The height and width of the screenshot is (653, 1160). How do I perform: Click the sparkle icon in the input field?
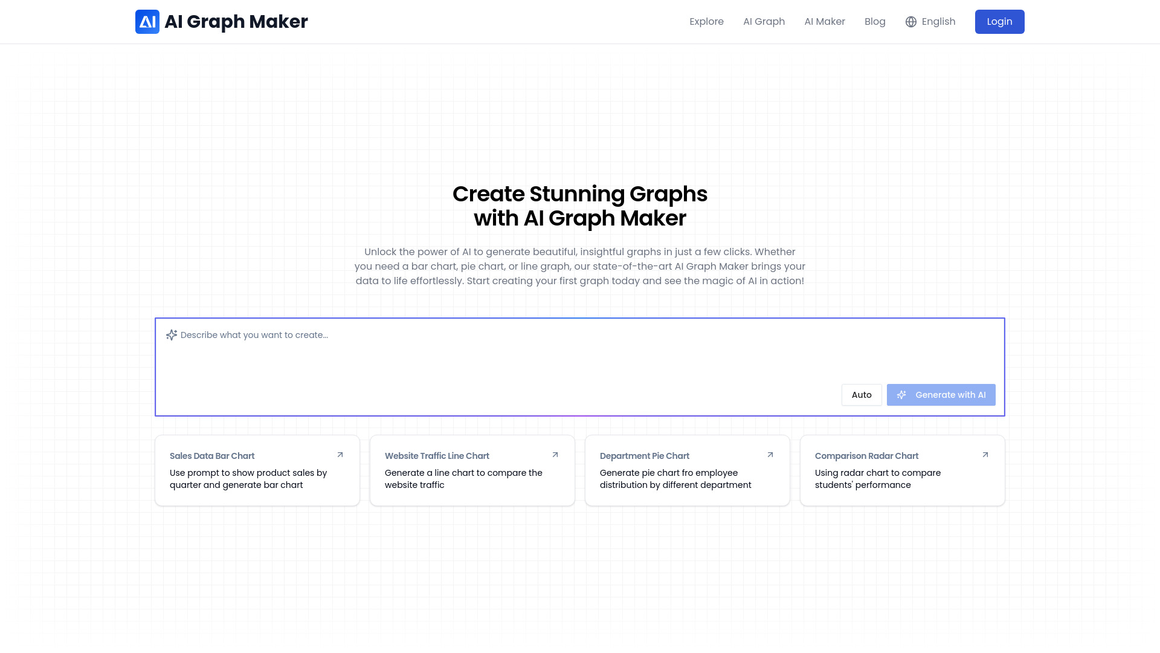coord(172,335)
